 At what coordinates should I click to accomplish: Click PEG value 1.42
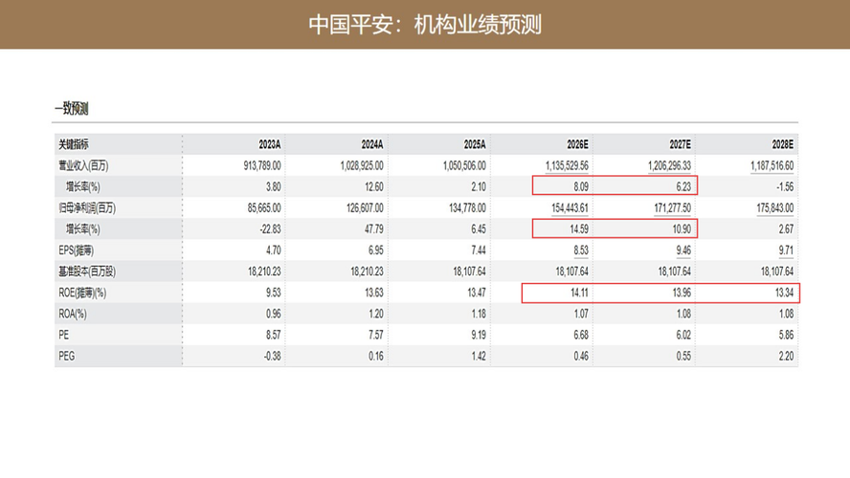[x=479, y=357]
